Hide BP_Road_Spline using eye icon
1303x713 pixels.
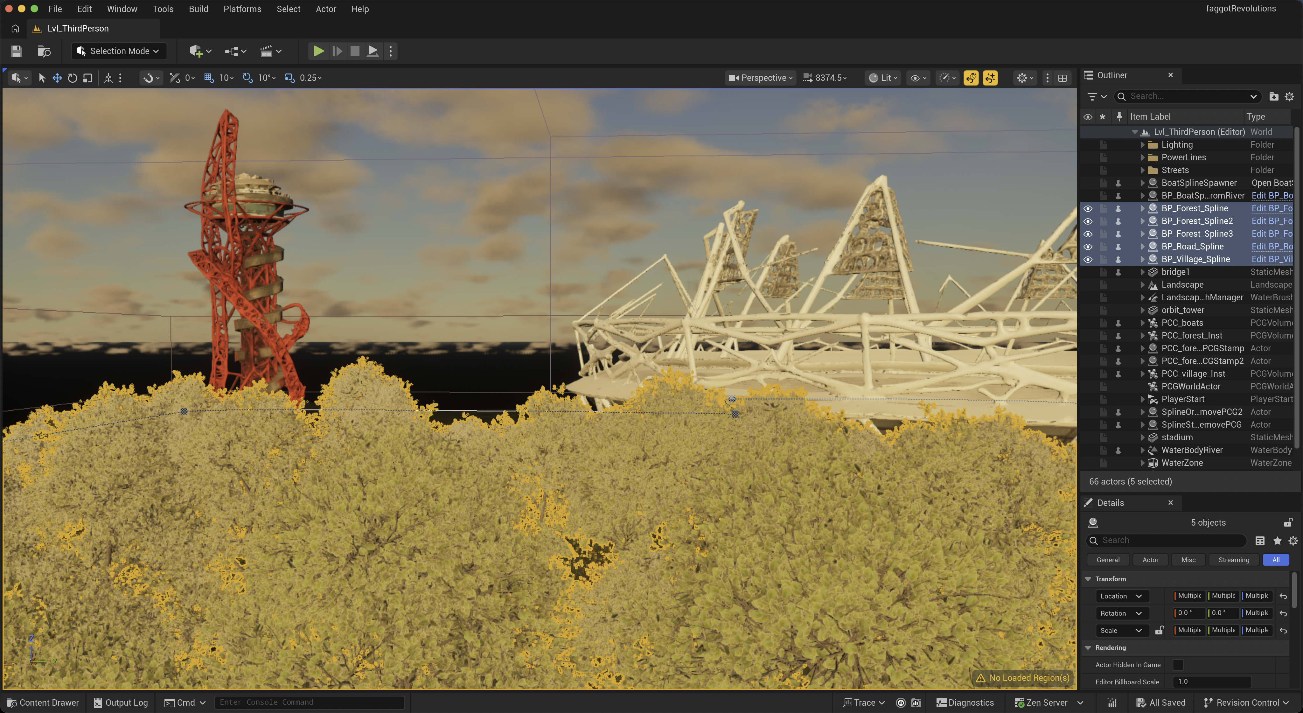[1088, 247]
